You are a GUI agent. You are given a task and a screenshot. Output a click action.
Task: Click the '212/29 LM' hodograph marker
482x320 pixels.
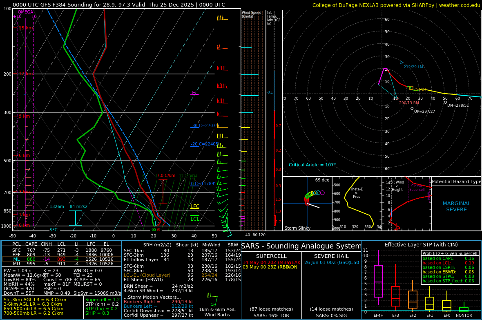(x=413, y=67)
